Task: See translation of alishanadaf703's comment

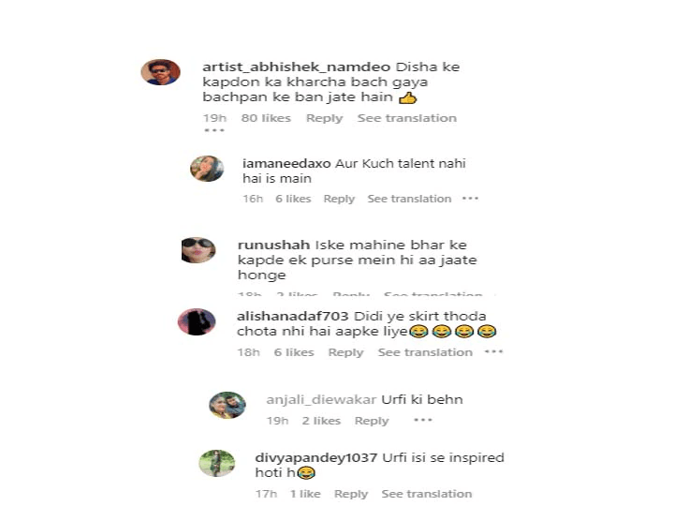Action: [x=425, y=352]
